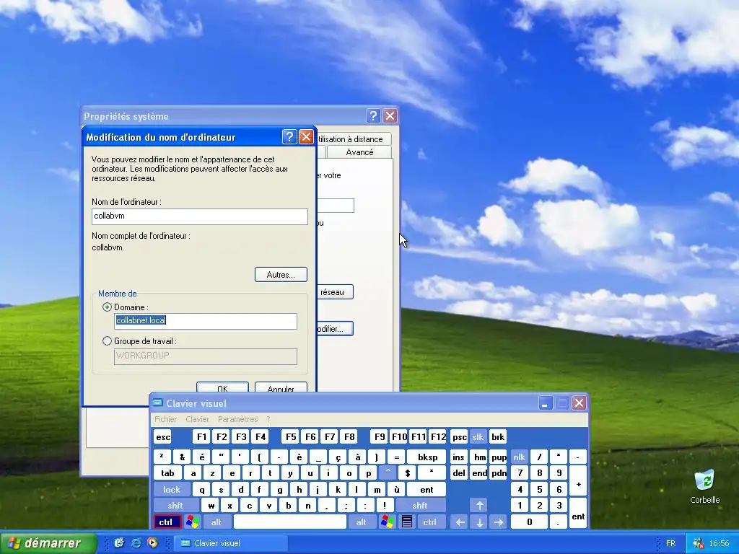
Task: Toggle the highlighted left ctrl key
Action: [167, 522]
